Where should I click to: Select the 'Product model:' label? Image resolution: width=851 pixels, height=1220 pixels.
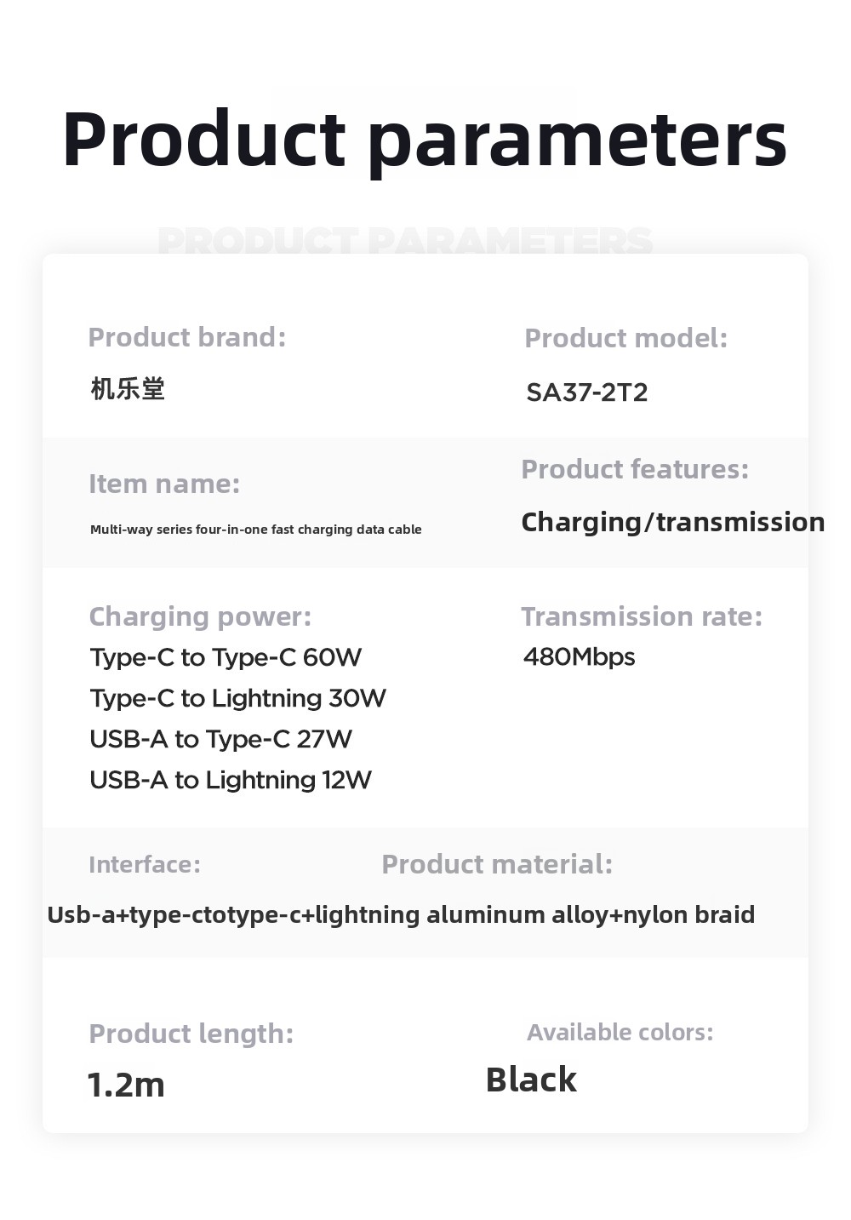pos(626,338)
